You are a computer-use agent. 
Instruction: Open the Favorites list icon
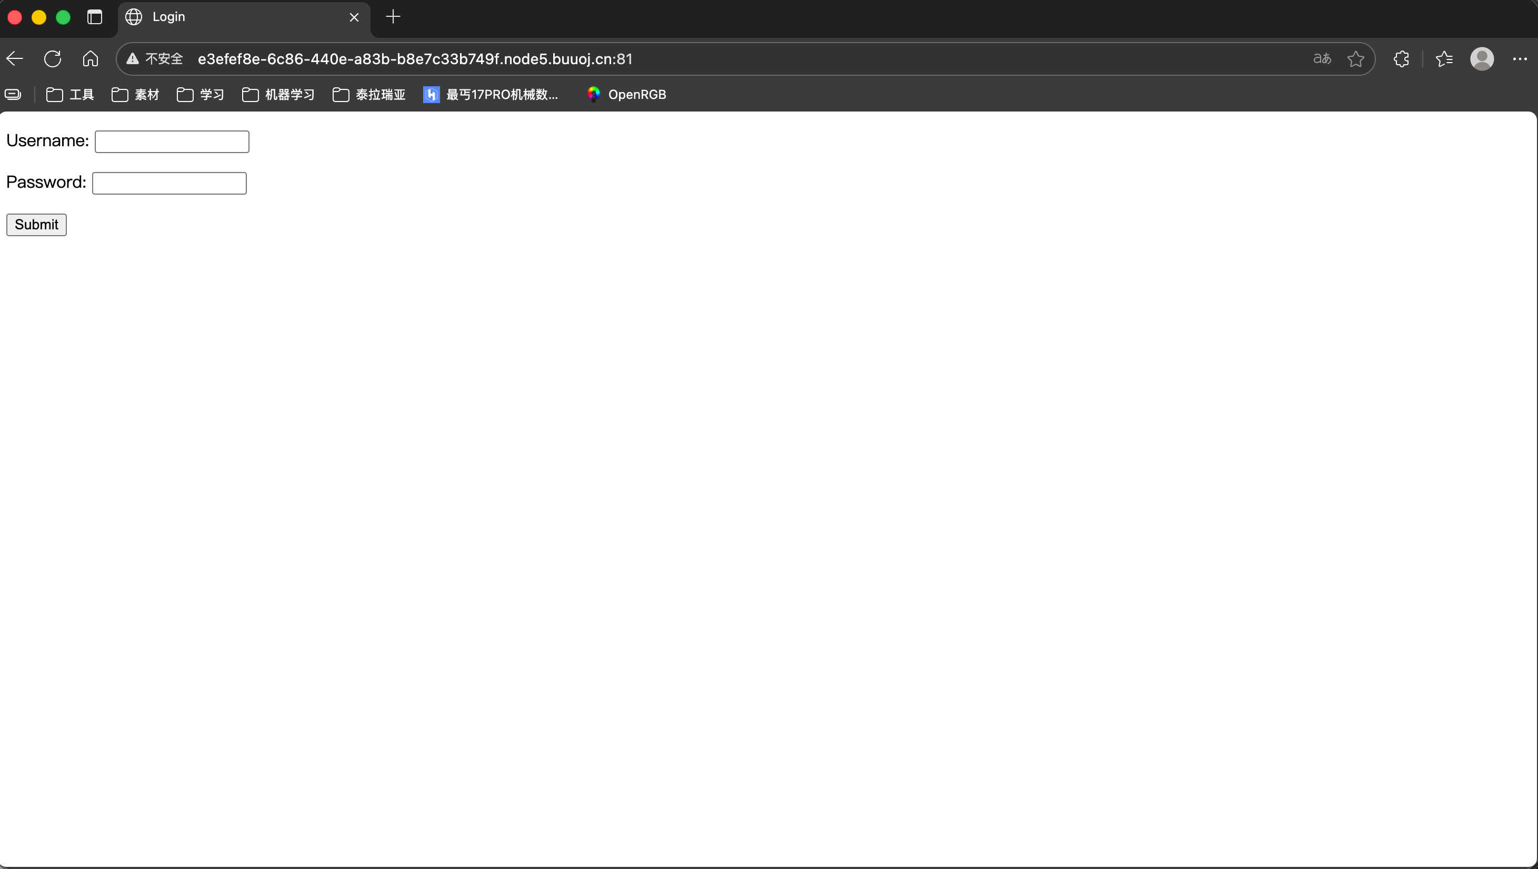click(x=1444, y=58)
